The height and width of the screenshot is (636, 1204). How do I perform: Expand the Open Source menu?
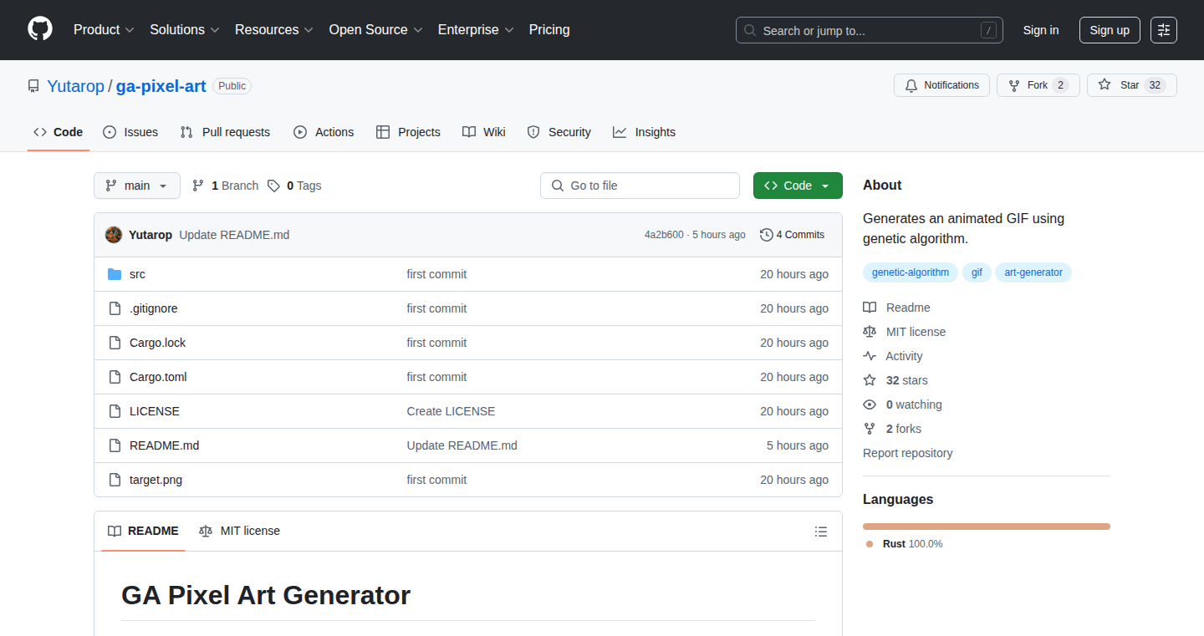coord(376,29)
